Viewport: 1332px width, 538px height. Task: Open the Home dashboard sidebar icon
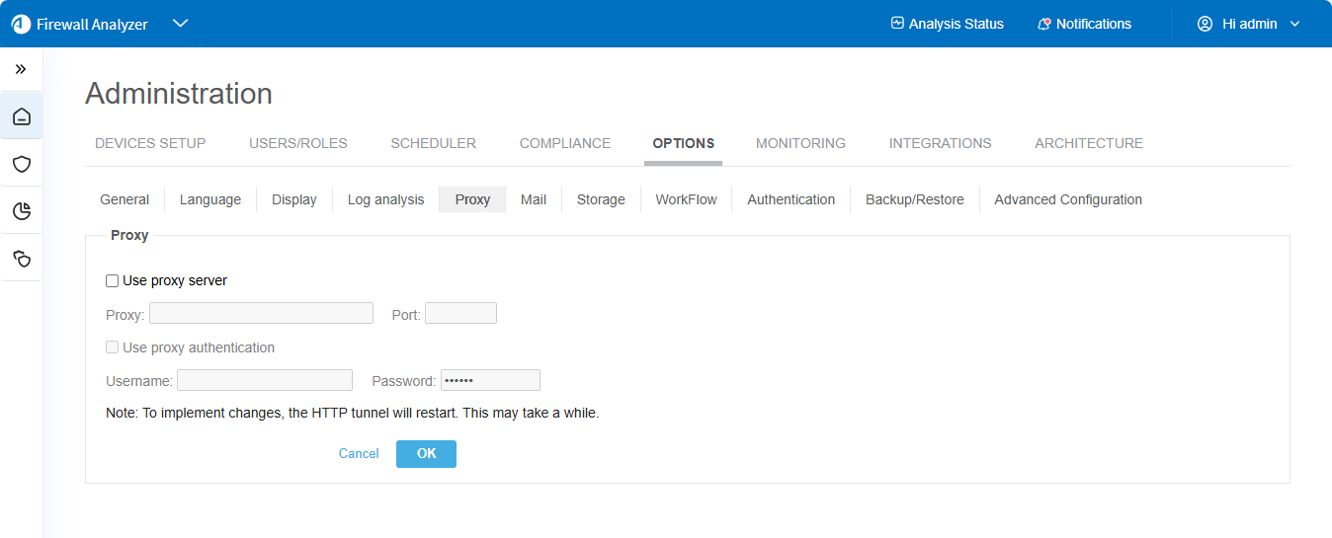pyautogui.click(x=21, y=117)
